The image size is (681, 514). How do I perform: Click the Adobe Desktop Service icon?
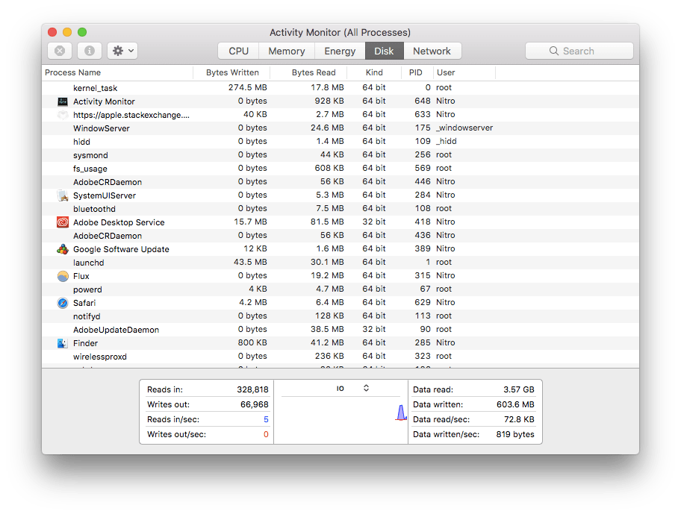[63, 222]
